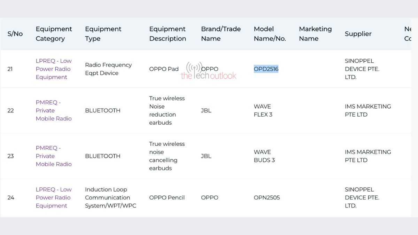418x235 pixels.
Task: Open the PMREQ - Private Mobile Radio link in row 23
Action: (x=54, y=156)
